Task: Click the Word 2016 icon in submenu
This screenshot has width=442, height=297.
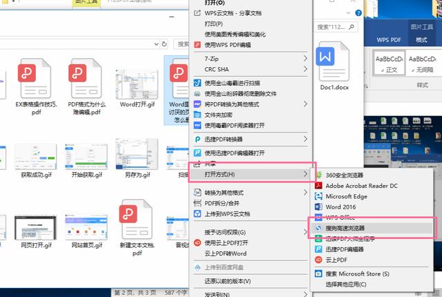Action: tap(318, 207)
